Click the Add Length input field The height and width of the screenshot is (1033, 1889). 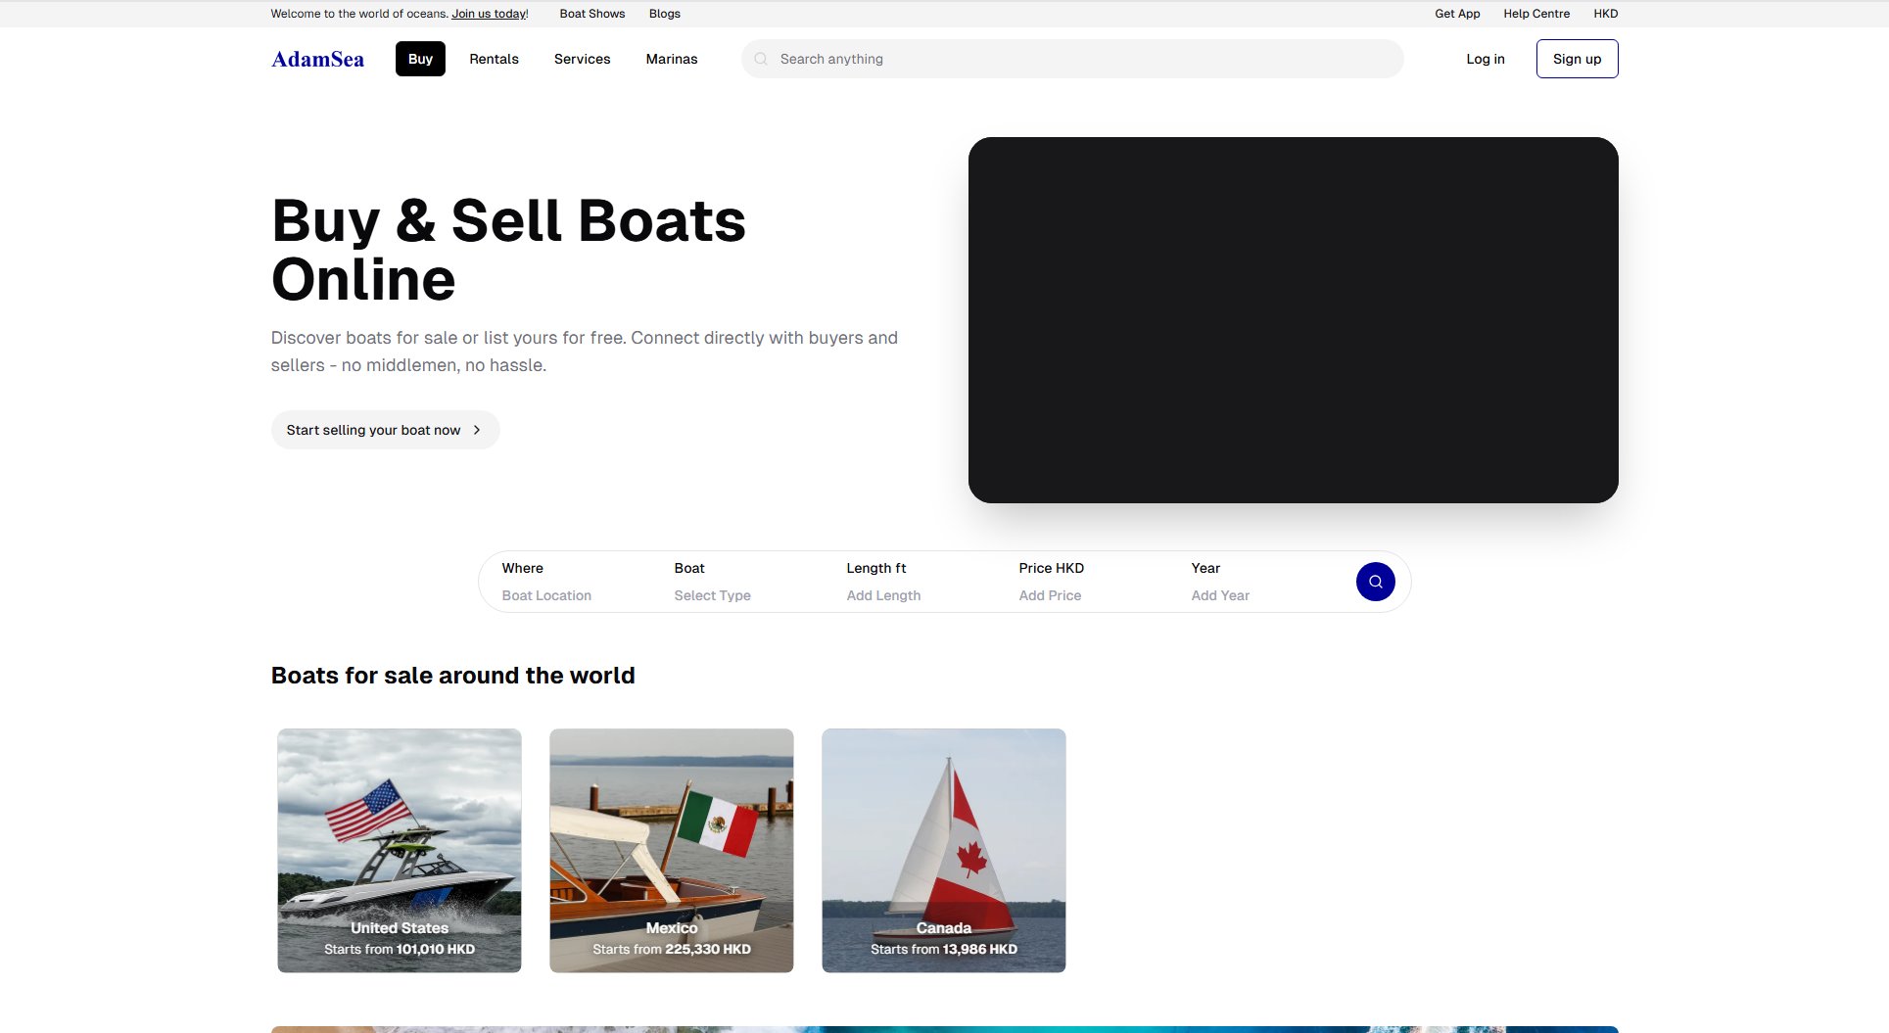tap(882, 594)
